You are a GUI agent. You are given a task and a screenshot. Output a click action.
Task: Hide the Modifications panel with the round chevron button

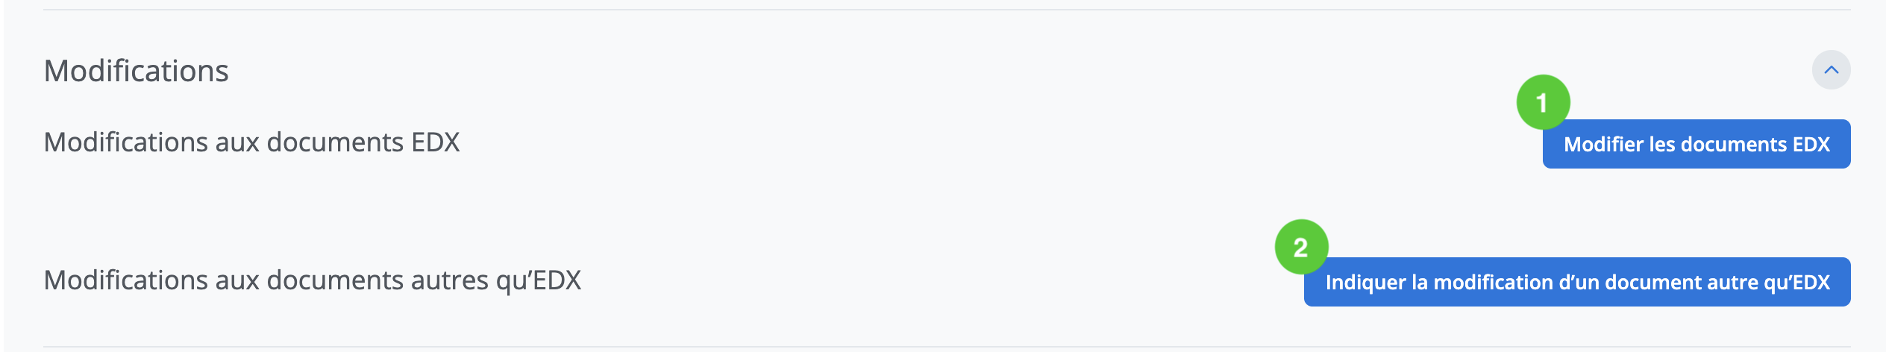(1831, 70)
